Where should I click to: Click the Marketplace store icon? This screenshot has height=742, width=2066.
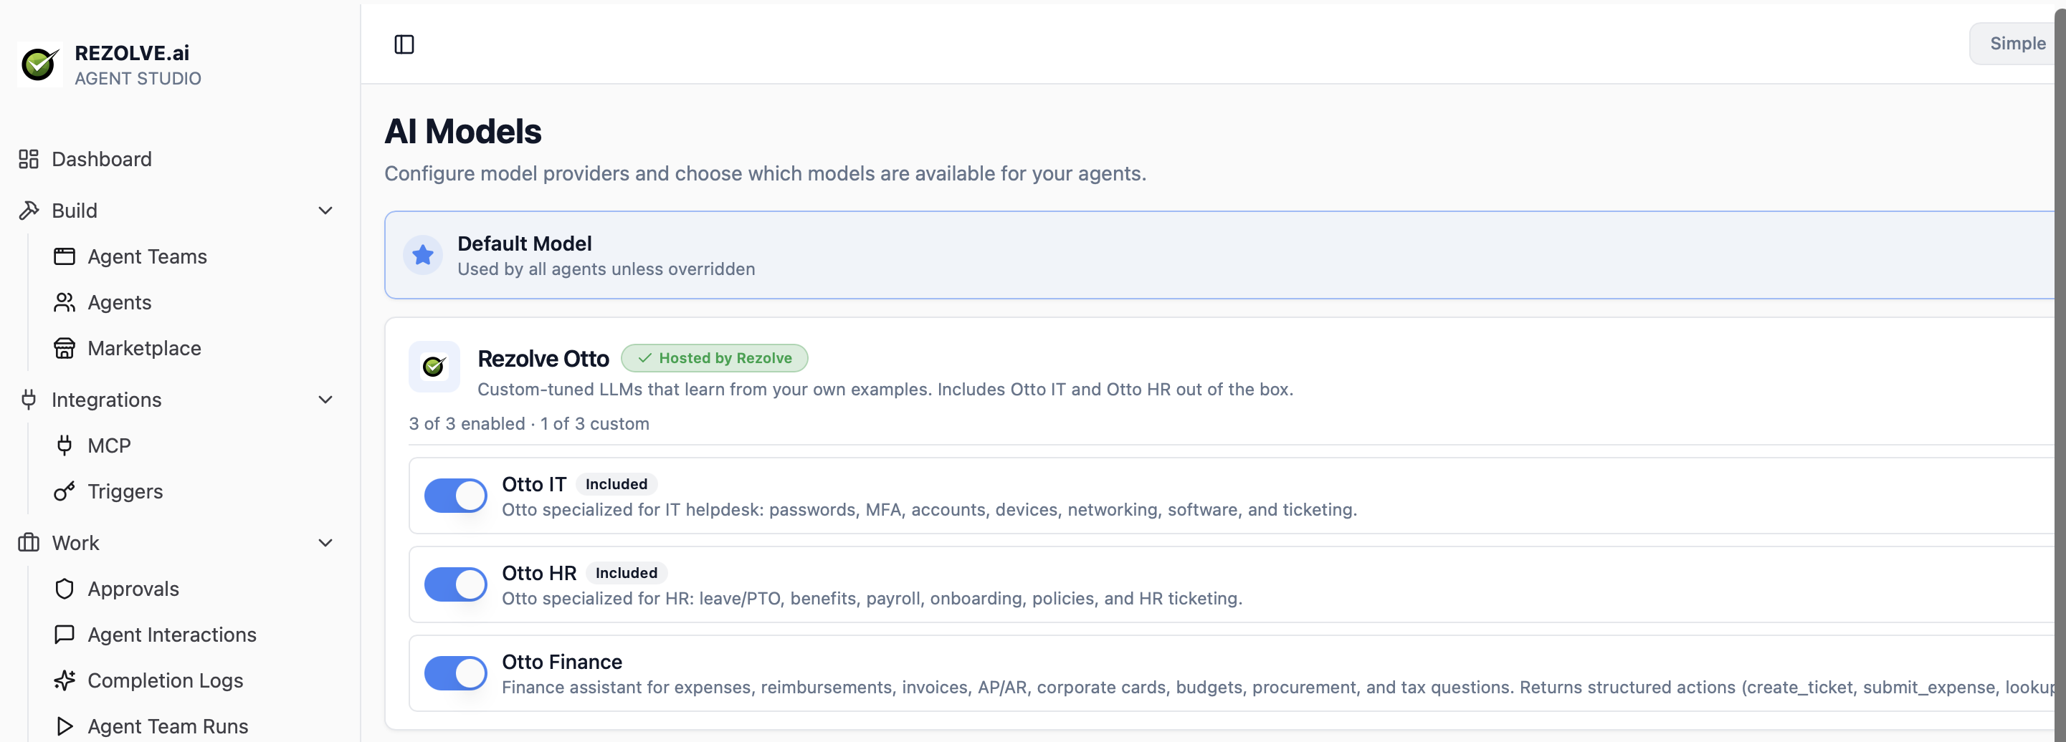(65, 348)
